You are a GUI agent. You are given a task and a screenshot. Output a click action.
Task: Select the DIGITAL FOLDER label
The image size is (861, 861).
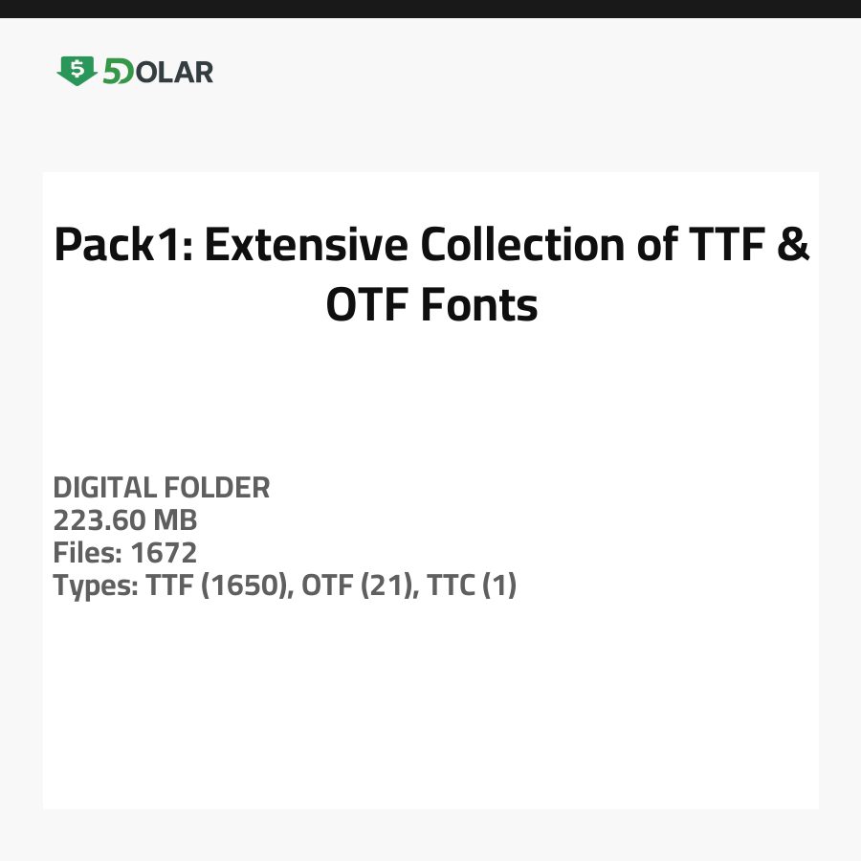tap(162, 488)
